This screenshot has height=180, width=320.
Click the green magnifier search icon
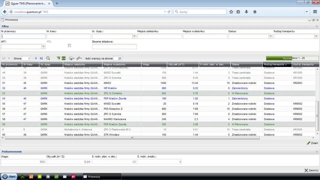coord(48,58)
